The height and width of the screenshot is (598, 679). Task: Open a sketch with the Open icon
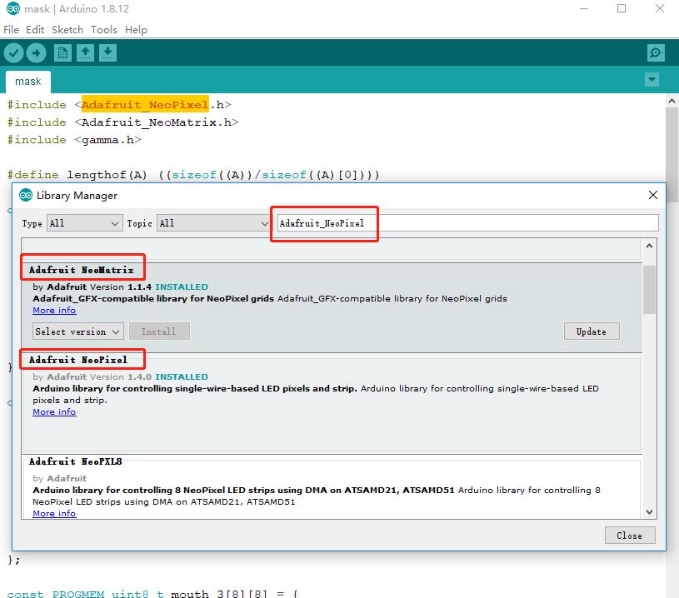point(85,53)
